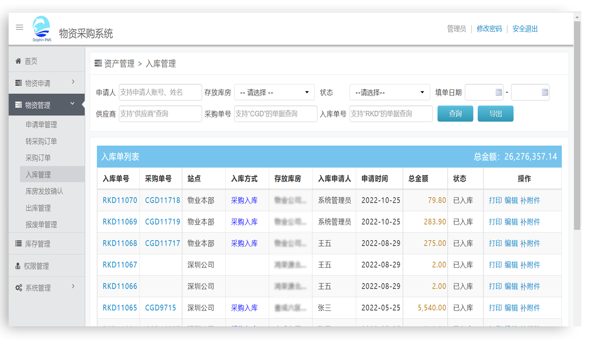The image size is (590, 343).
Task: Open calendar picker for start date
Action: (499, 92)
